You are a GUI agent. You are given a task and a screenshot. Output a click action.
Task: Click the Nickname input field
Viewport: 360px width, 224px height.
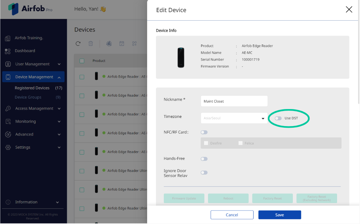234,101
